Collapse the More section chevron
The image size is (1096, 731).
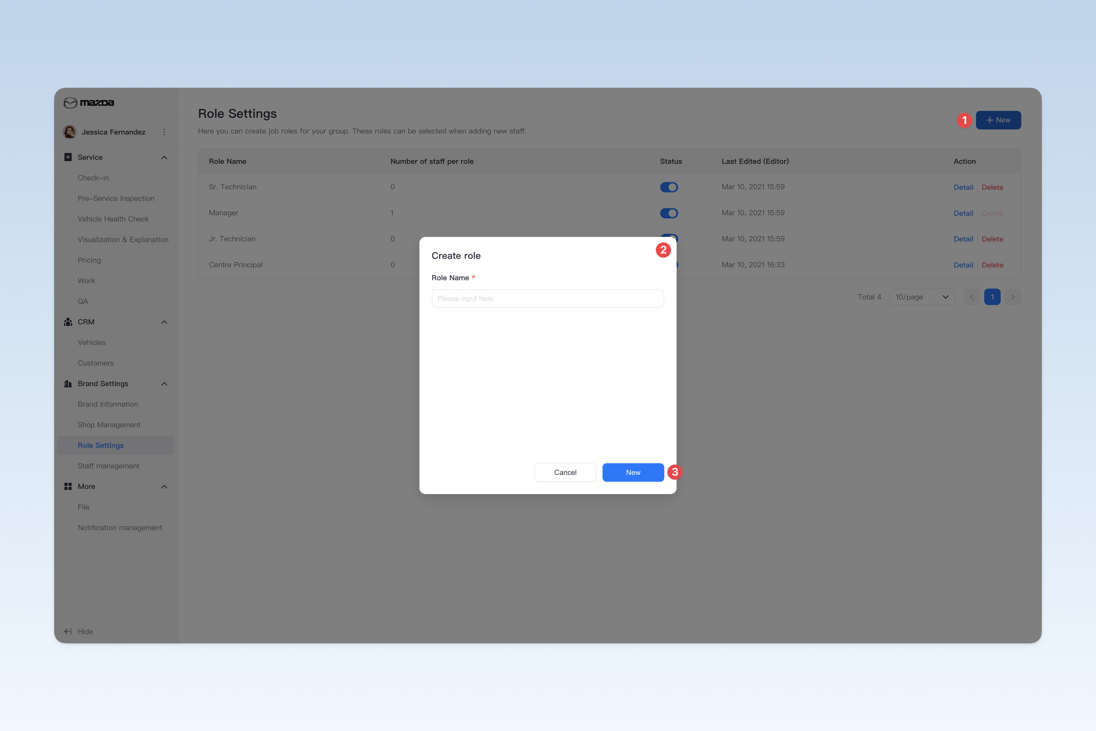(x=164, y=487)
